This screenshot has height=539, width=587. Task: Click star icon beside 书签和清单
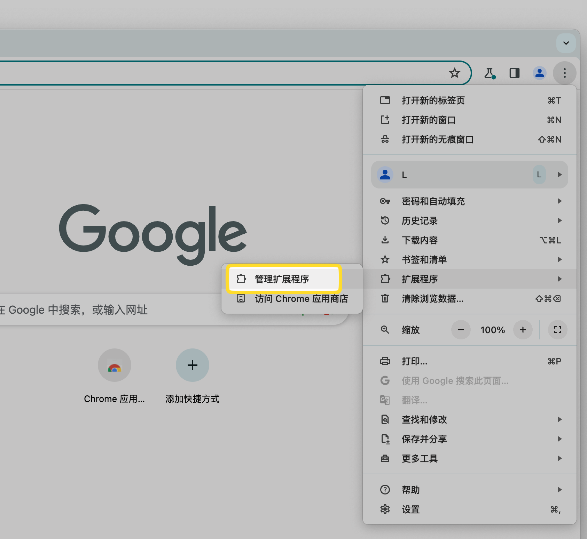coord(385,259)
